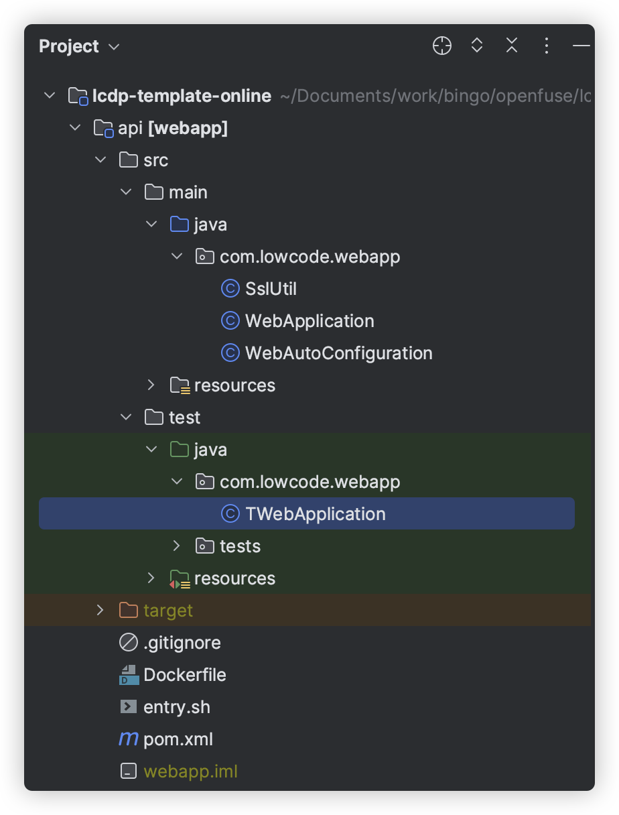Collapse the test folder
Screen dimensions: 619x815
point(126,418)
